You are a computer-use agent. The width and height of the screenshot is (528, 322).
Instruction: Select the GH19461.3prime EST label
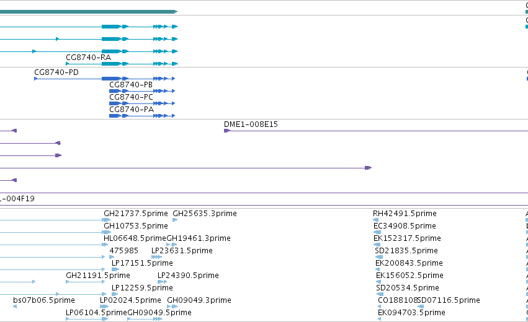(199, 238)
